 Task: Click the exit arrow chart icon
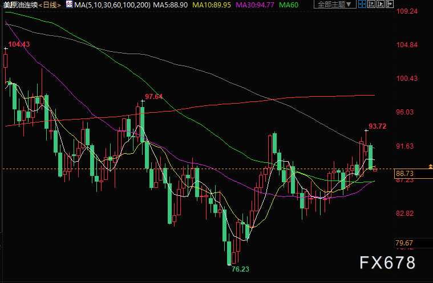390,5
